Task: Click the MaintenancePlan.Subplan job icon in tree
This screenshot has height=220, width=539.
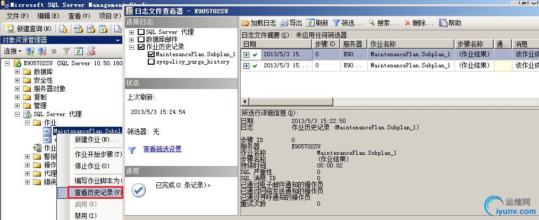Action: click(x=47, y=131)
